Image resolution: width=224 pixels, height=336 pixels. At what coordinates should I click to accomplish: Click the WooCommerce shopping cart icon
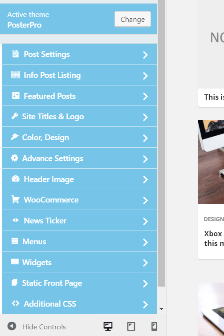16,199
